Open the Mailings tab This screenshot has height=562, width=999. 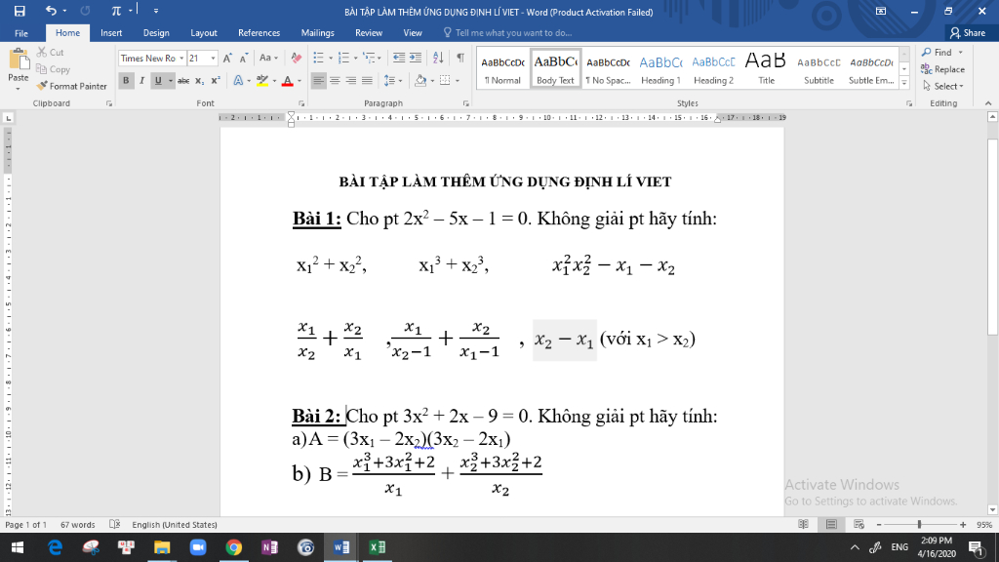[317, 33]
